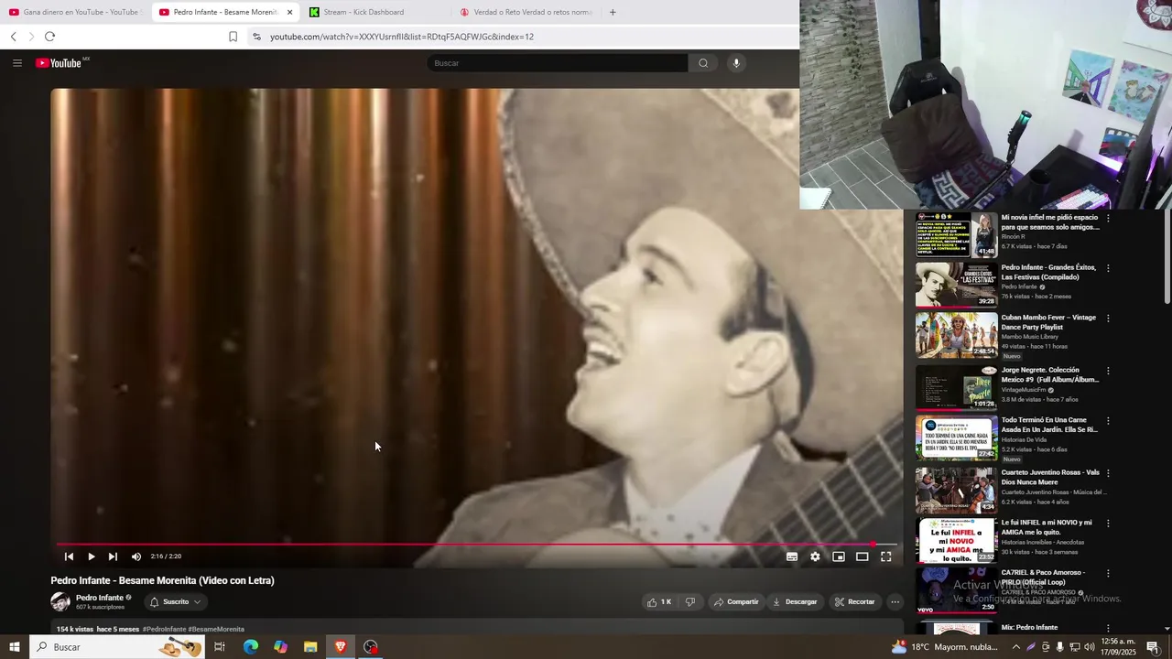Go back in browser history
Screen dimensions: 1172x659
[14, 37]
